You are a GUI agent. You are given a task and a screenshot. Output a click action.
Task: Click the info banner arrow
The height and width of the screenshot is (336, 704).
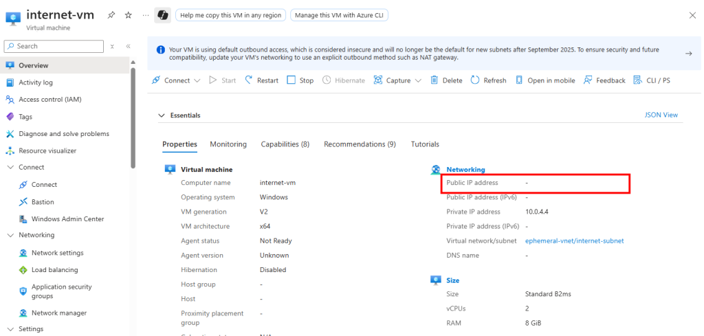pos(688,54)
